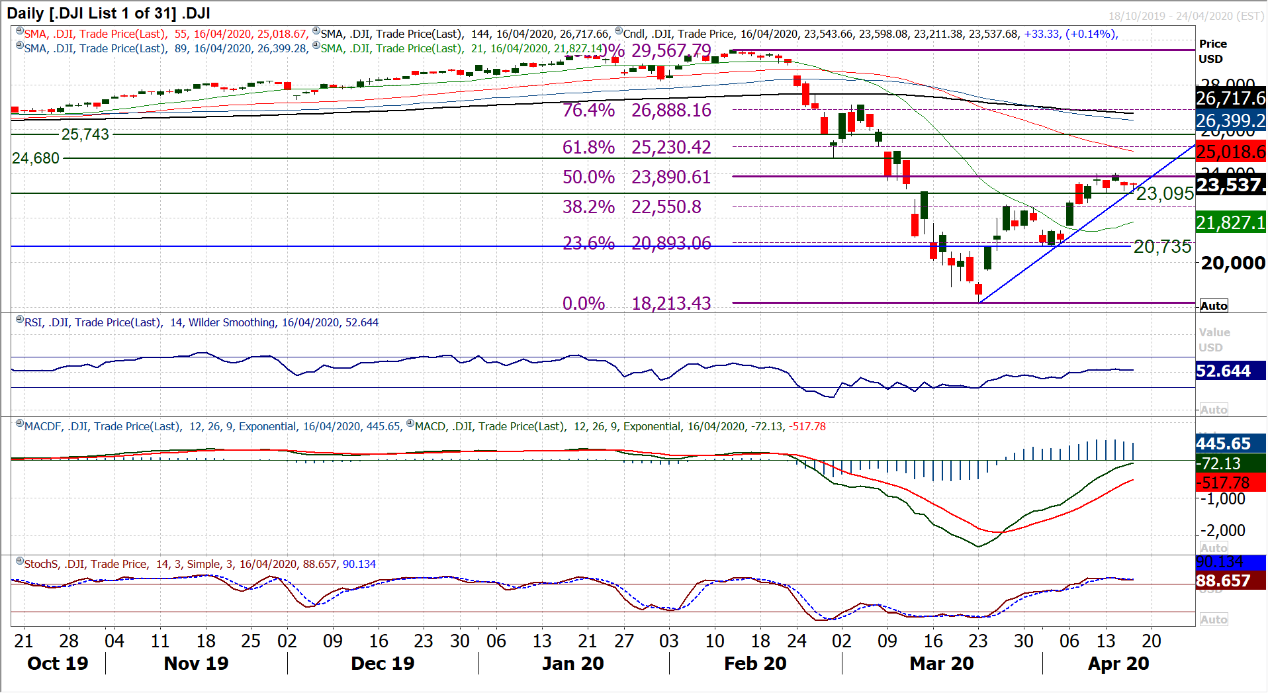Click the Mar 20 month label
This screenshot has width=1268, height=693.
tap(942, 663)
